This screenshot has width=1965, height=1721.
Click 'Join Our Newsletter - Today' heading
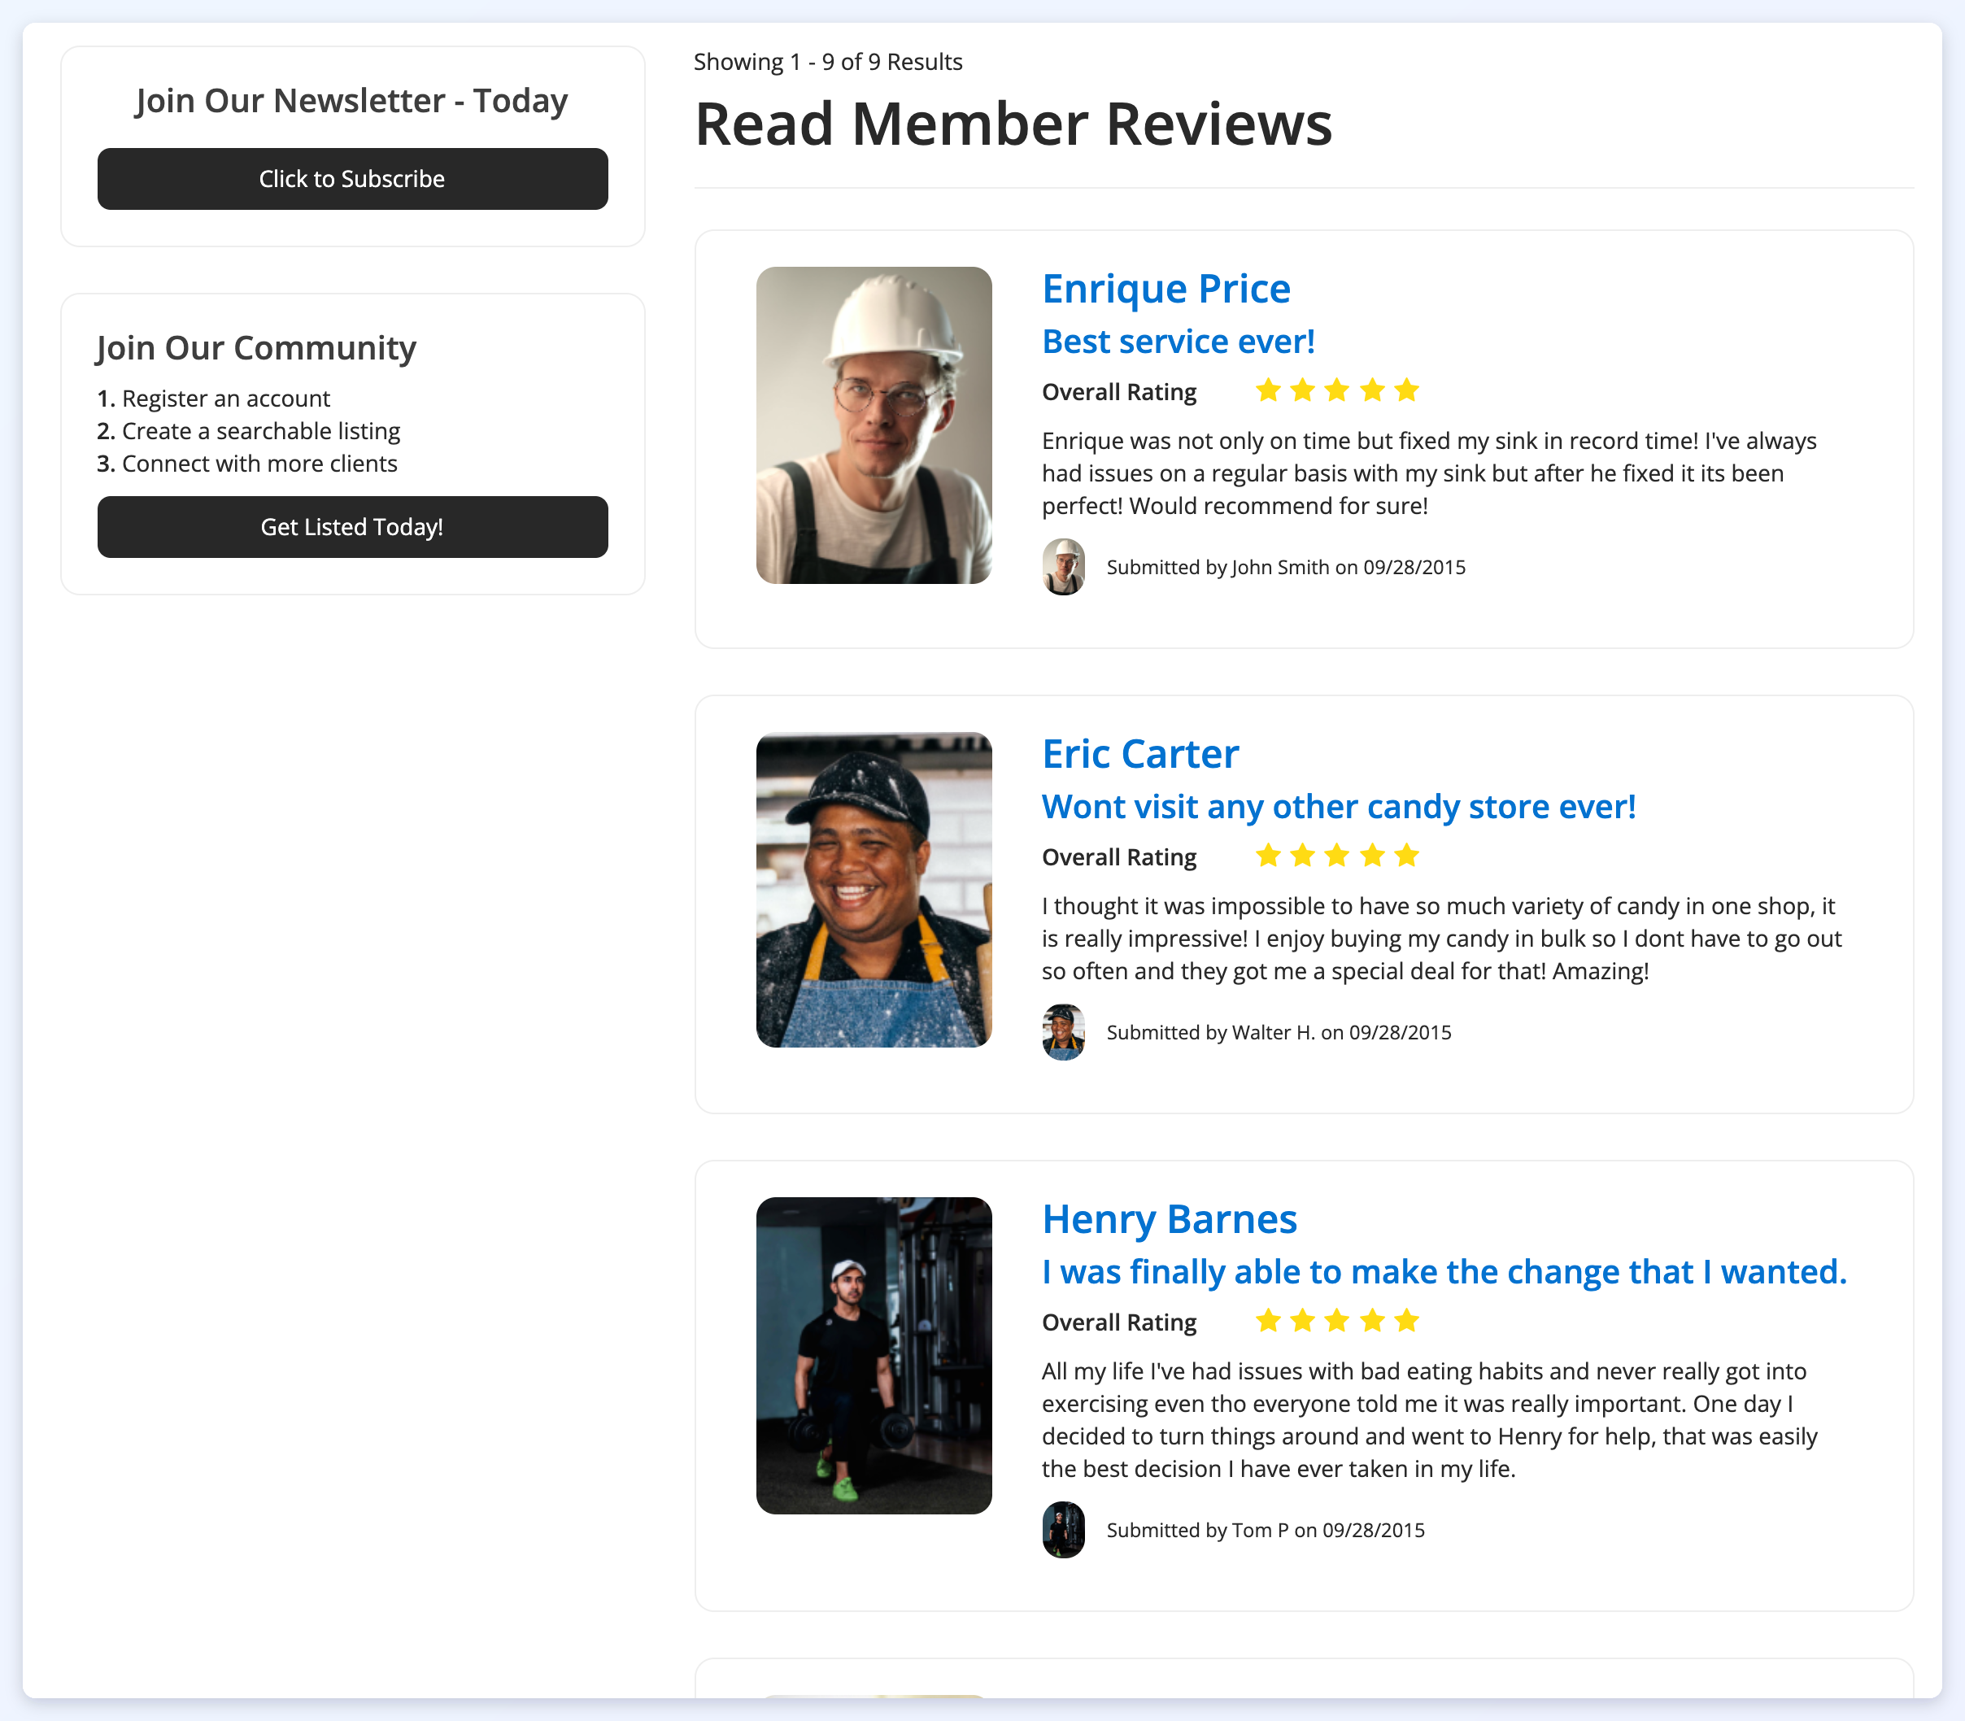pos(351,101)
